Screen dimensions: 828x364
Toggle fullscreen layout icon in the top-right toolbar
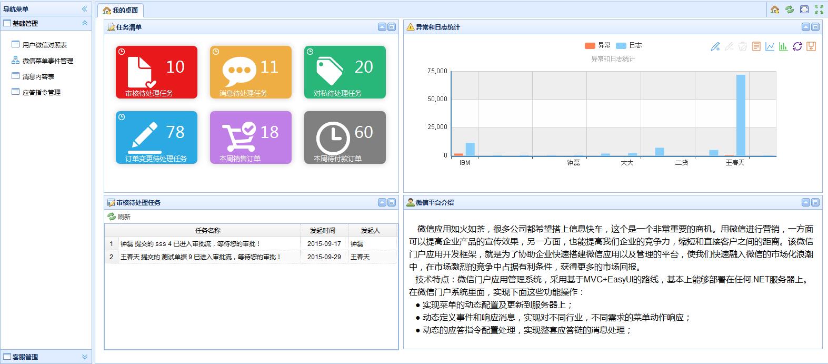[804, 9]
